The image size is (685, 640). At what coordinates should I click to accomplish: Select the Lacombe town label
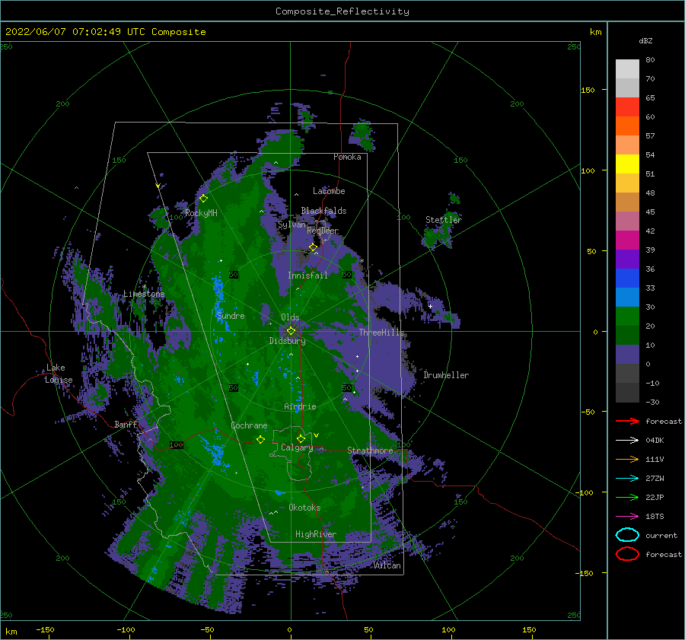pyautogui.click(x=329, y=191)
